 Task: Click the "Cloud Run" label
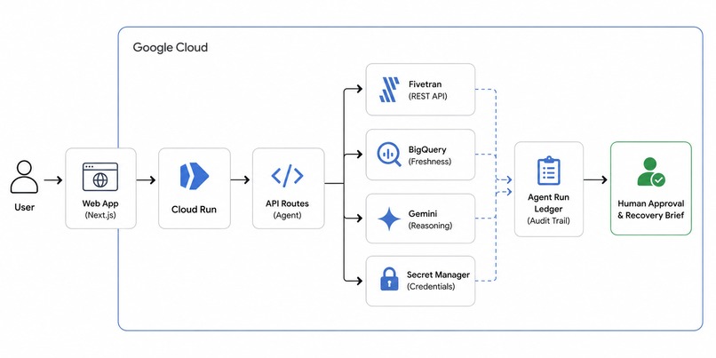coord(194,210)
